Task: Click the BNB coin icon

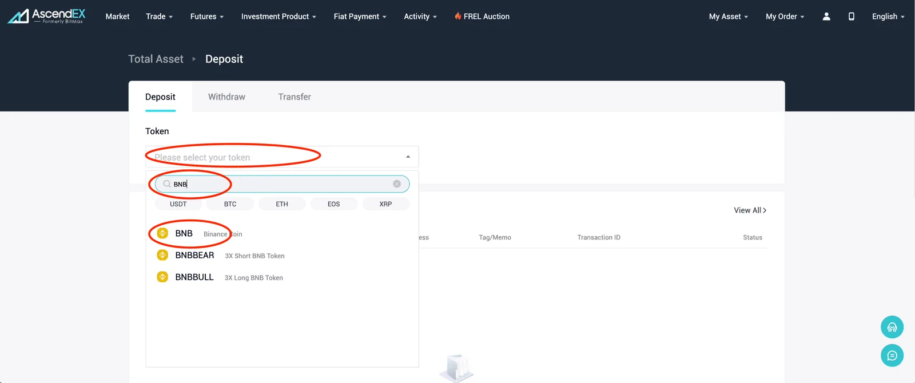Action: [x=162, y=233]
